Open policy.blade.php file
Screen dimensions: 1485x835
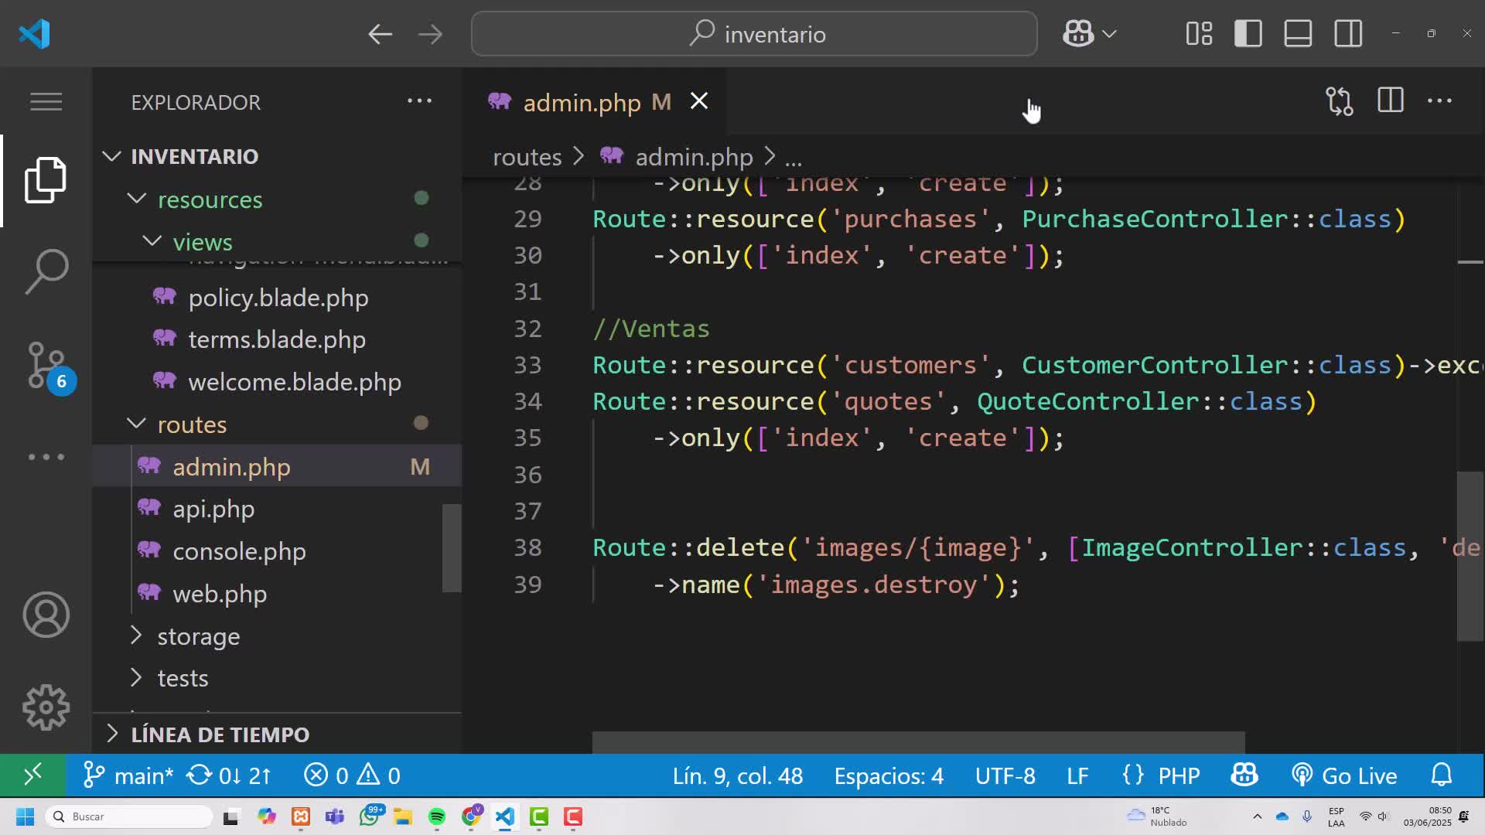point(277,298)
